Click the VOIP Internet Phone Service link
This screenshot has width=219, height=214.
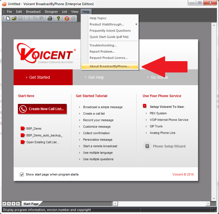[169, 120]
